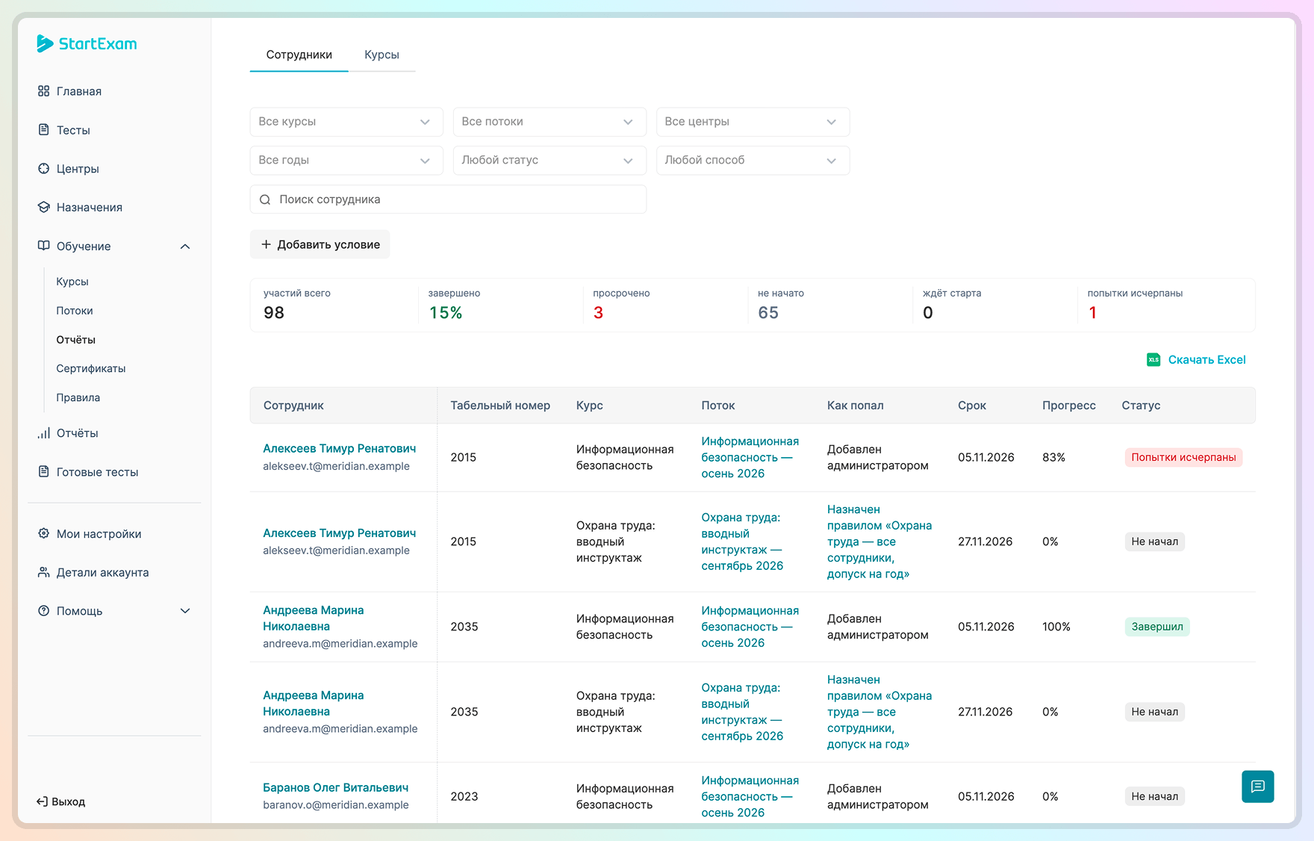Click the StartExam logo
This screenshot has width=1314, height=841.
pos(87,44)
